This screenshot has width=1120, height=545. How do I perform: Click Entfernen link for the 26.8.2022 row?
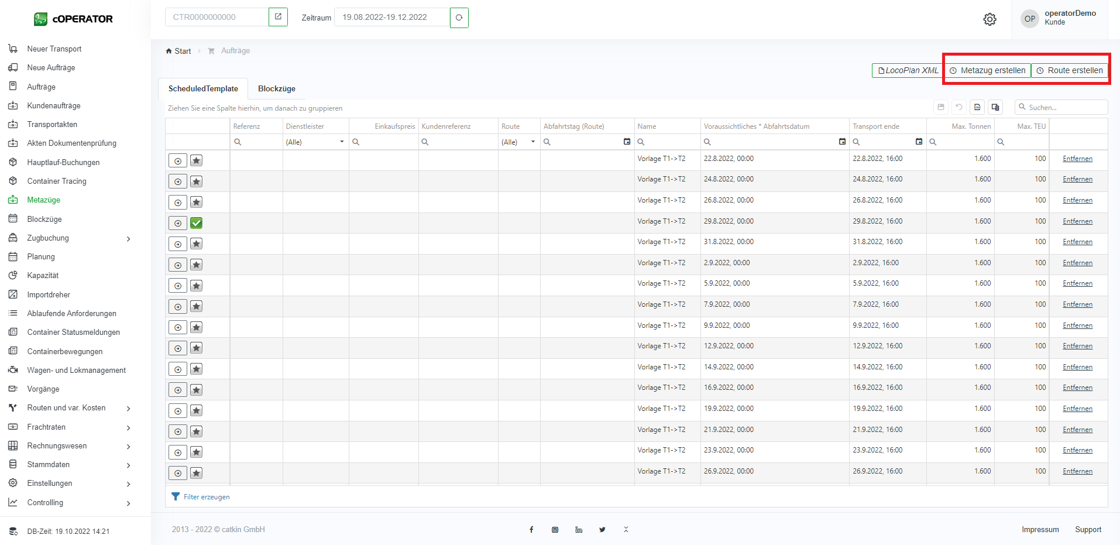coord(1077,200)
